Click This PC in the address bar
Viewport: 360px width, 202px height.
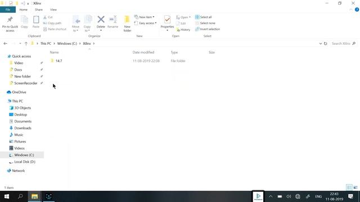(46, 44)
